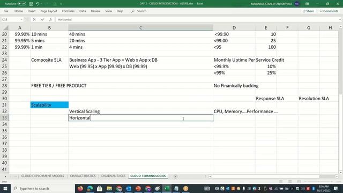This screenshot has height=193, width=343.
Task: Open Firefox from the taskbar
Action: (x=80, y=188)
